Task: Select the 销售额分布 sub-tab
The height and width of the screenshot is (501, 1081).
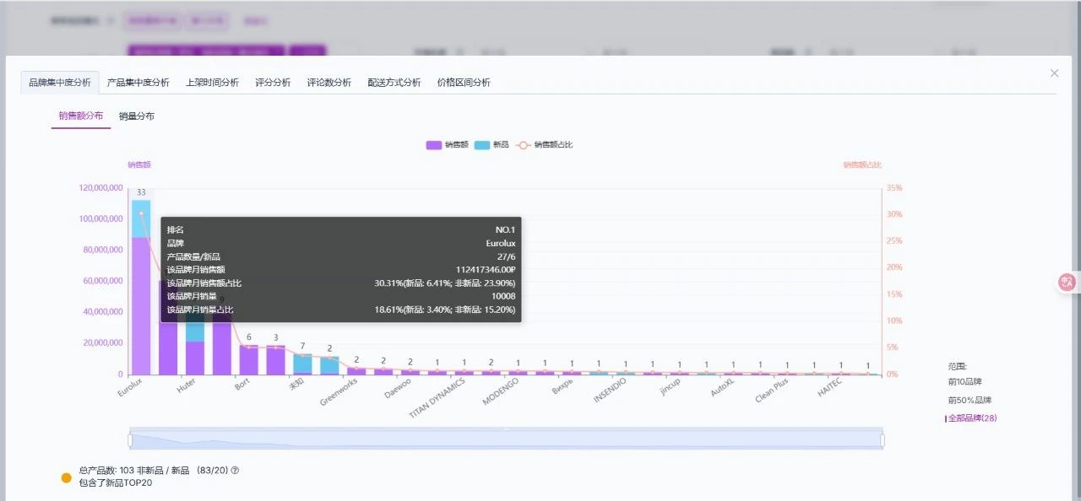Action: (81, 116)
